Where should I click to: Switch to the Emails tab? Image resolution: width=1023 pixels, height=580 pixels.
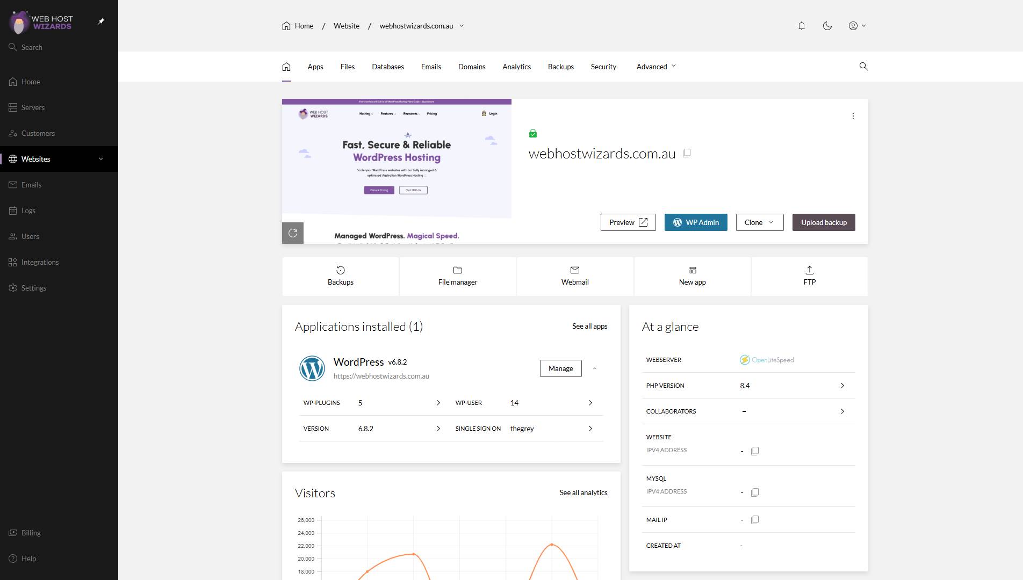431,67
